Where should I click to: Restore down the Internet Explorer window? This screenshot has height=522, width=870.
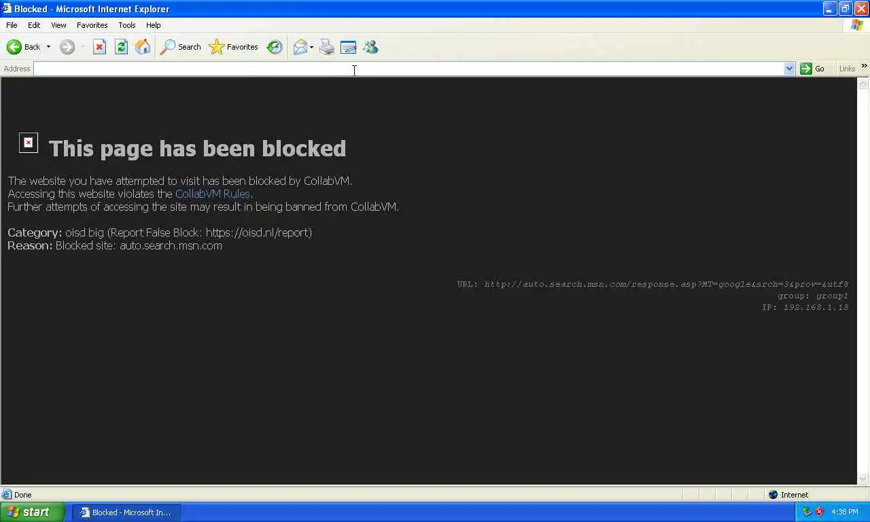(845, 9)
